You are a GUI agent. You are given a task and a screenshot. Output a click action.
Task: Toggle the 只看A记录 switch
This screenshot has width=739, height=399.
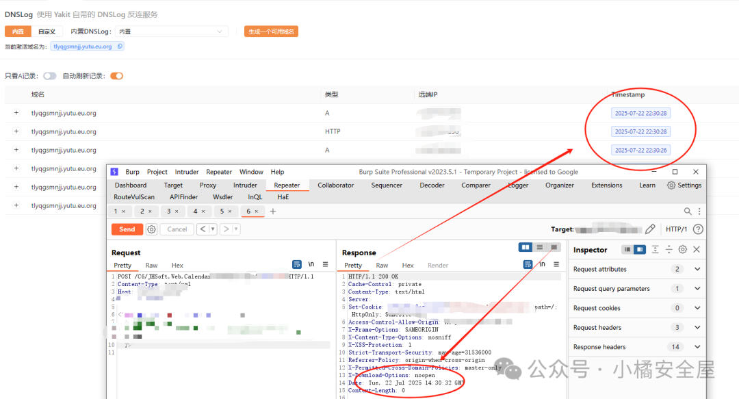click(50, 76)
